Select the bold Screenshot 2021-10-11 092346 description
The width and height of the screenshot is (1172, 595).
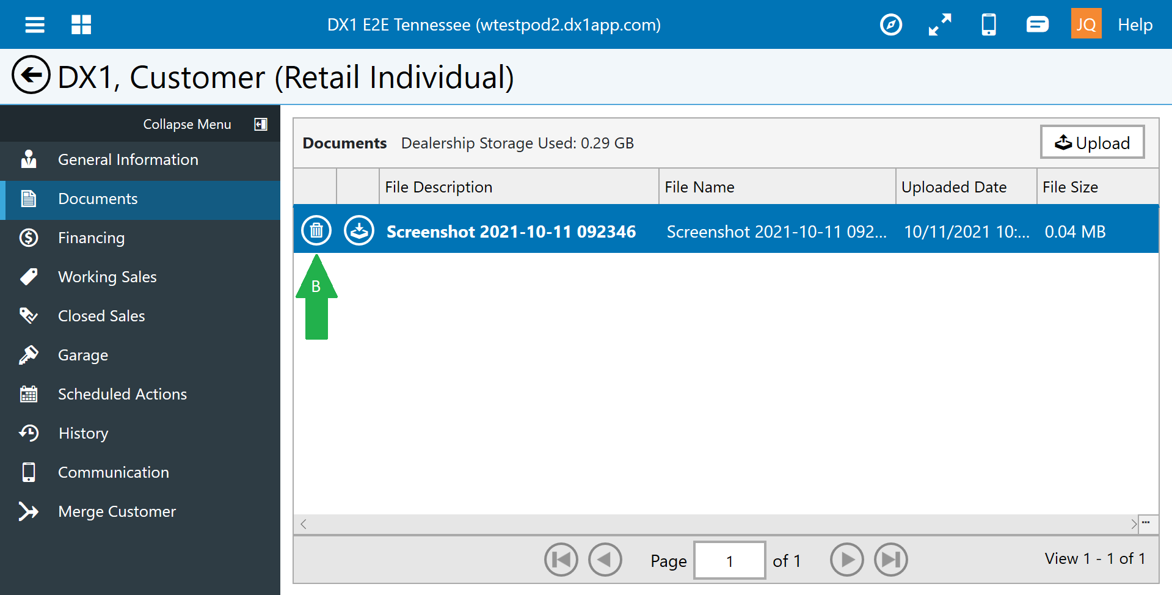511,232
